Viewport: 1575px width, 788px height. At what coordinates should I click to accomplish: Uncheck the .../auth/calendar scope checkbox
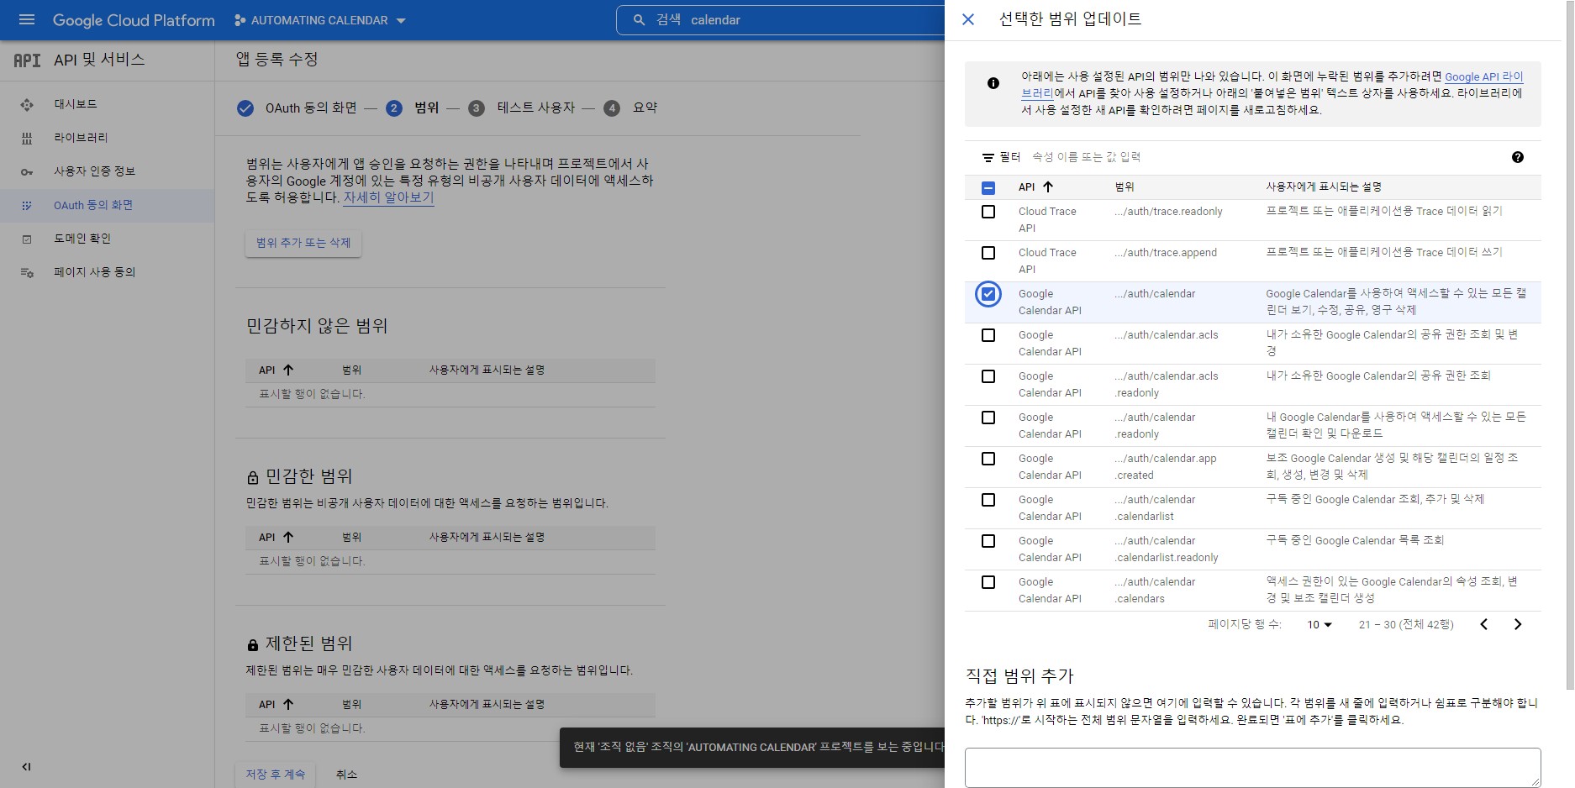[x=988, y=294]
